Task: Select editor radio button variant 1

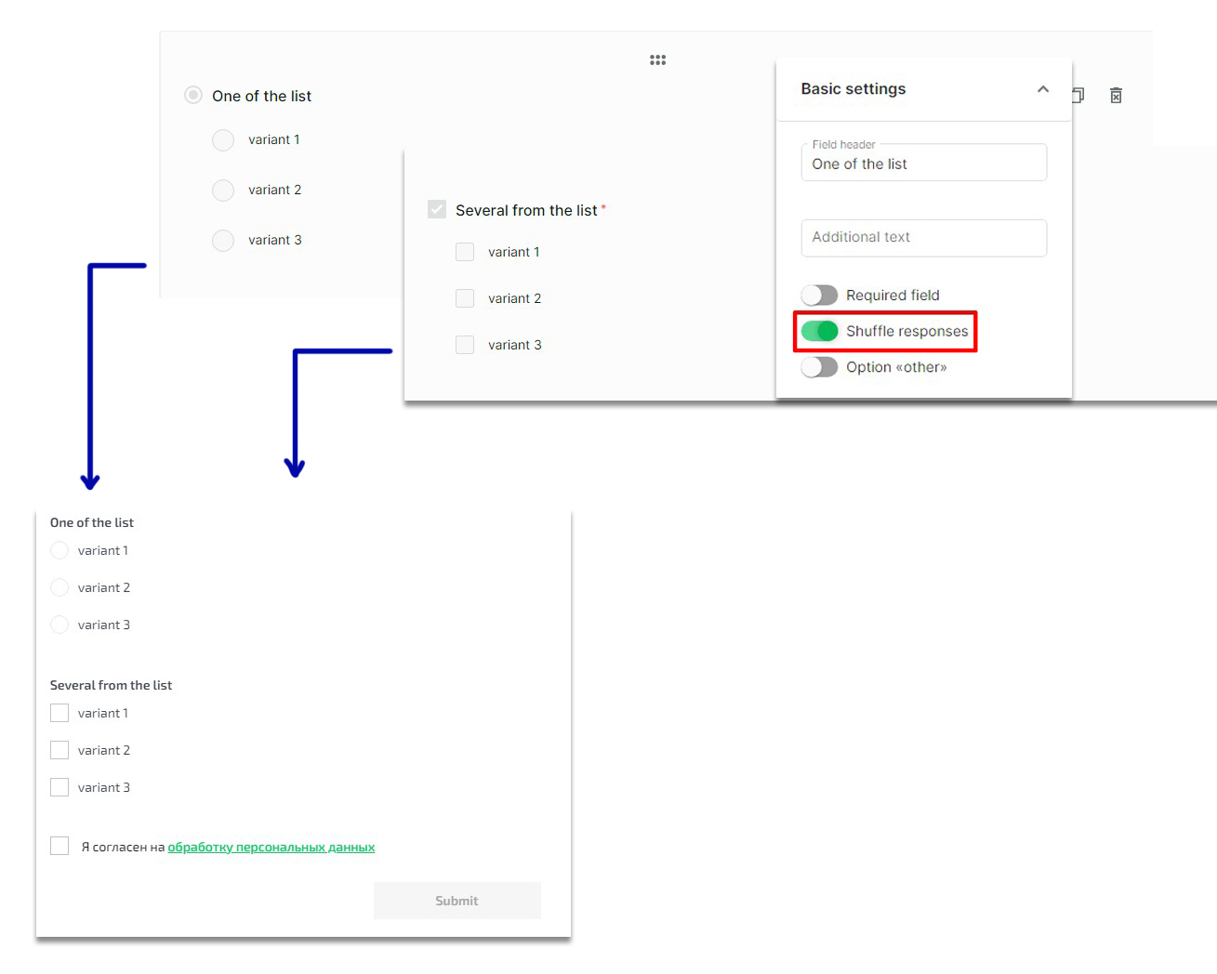Action: pos(223,140)
